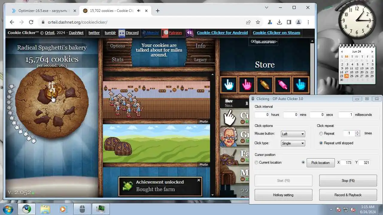Viewport: 383px width, 215px height.
Task: Purchase a Grandma building in the store
Action: tap(235, 136)
